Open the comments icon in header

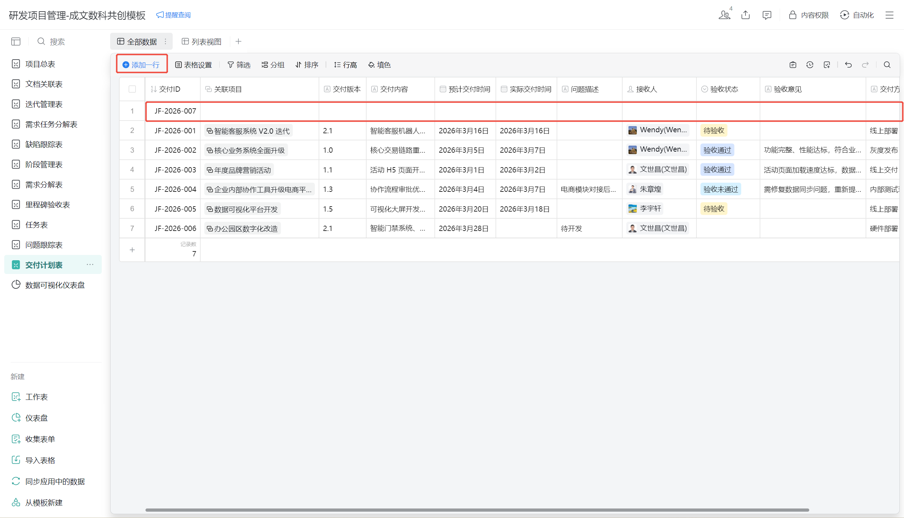tap(767, 15)
